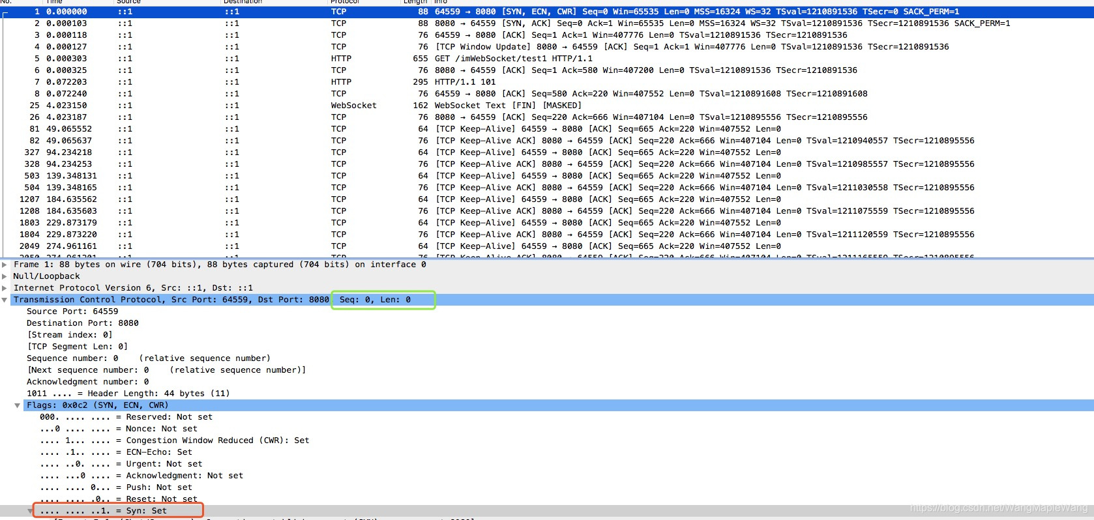Select the Nonce: Not set flag line
The width and height of the screenshot is (1094, 520).
tap(119, 429)
